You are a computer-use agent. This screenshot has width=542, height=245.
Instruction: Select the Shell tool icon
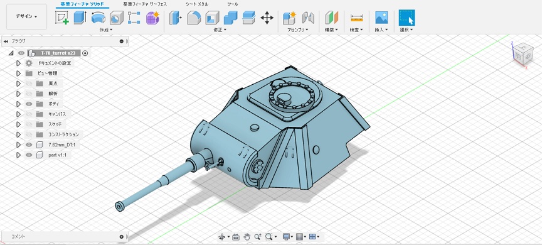212,18
